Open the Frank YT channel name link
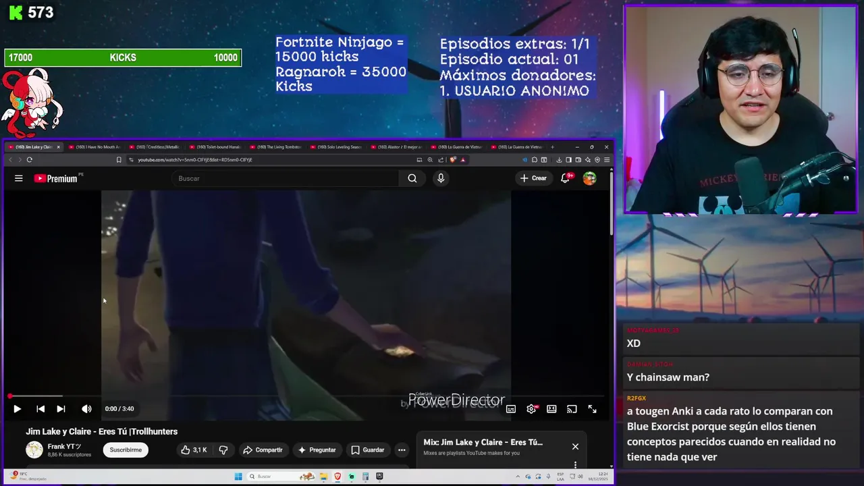864x486 pixels. (64, 446)
